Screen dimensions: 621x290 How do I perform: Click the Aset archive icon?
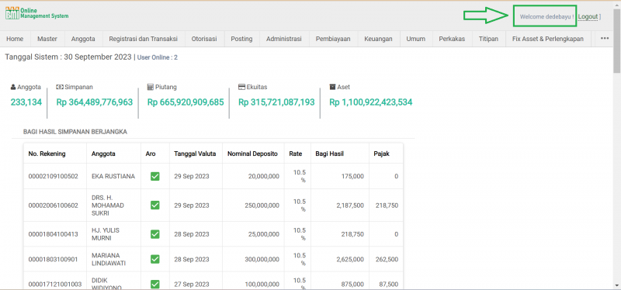point(332,87)
